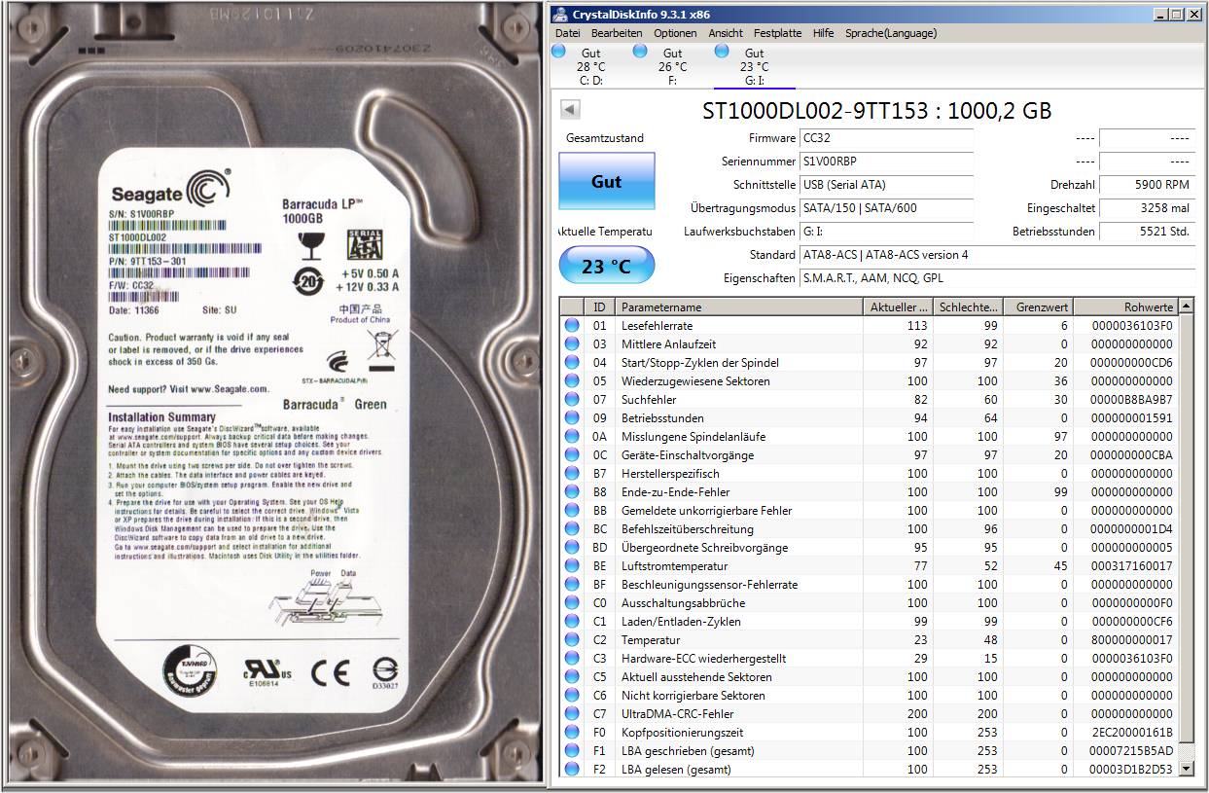Click the Gut health status button

tap(606, 181)
